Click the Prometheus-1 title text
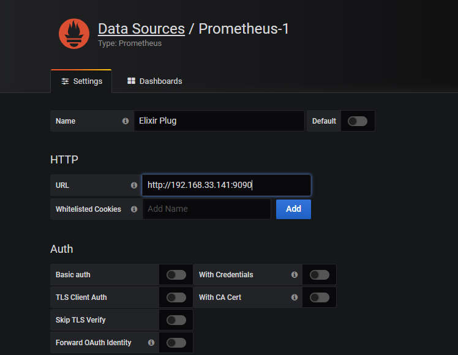This screenshot has width=458, height=355. click(x=244, y=29)
